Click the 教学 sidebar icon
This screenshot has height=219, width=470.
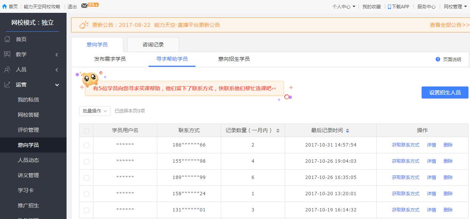[7, 54]
